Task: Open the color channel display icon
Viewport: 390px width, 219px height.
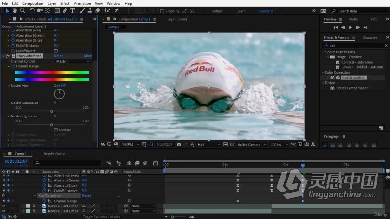Action: pyautogui.click(x=192, y=145)
